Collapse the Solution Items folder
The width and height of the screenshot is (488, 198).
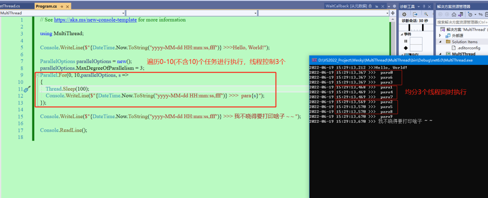click(441, 41)
